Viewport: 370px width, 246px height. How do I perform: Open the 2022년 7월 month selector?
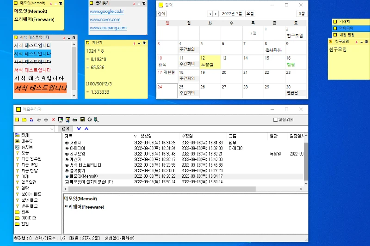click(x=231, y=14)
